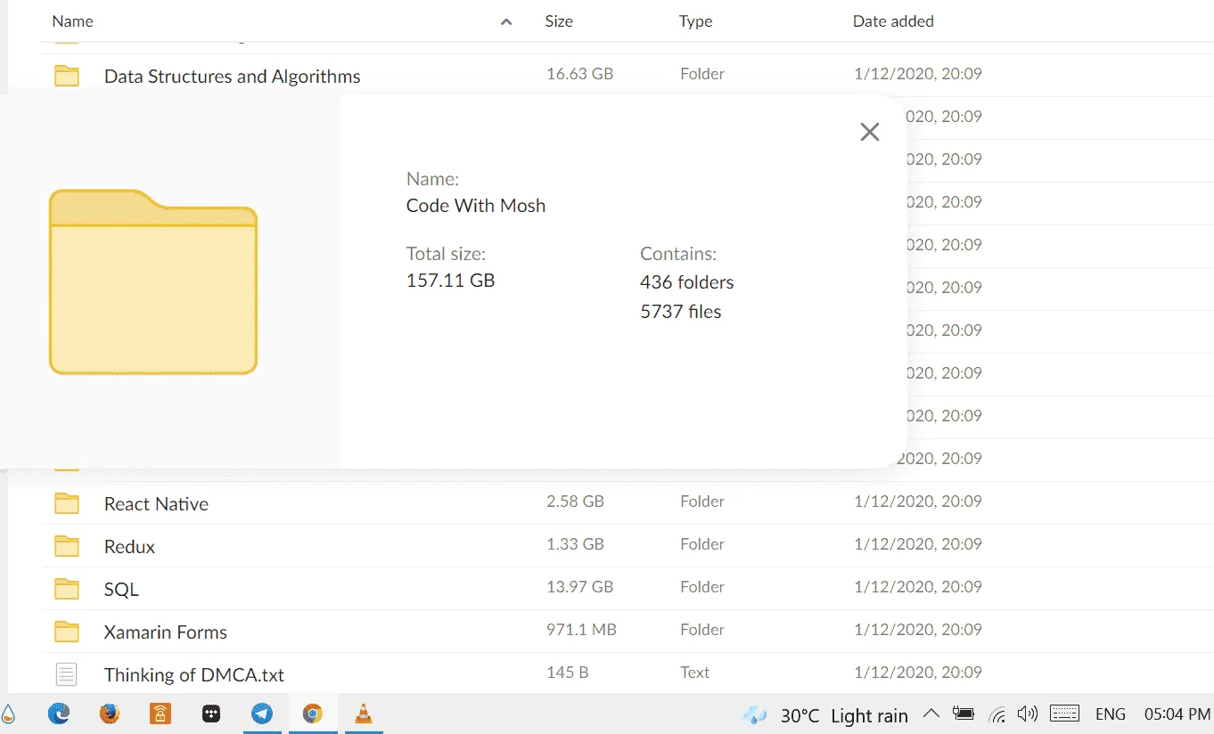The image size is (1214, 734).
Task: Click the date added cell of Thinking of DMCA.txt
Action: pos(918,673)
